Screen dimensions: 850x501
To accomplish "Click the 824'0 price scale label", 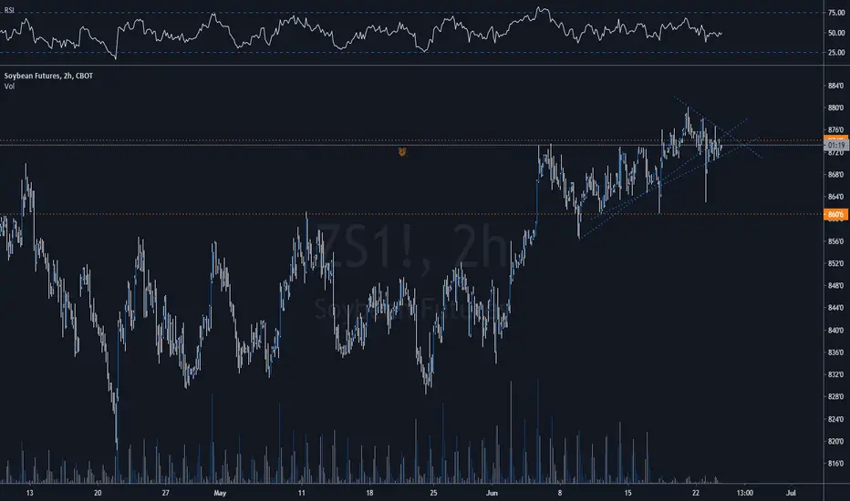I will click(836, 419).
